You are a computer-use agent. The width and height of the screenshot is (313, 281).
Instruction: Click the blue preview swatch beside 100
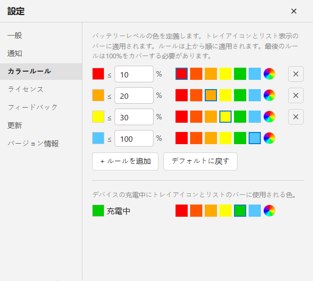click(x=98, y=138)
